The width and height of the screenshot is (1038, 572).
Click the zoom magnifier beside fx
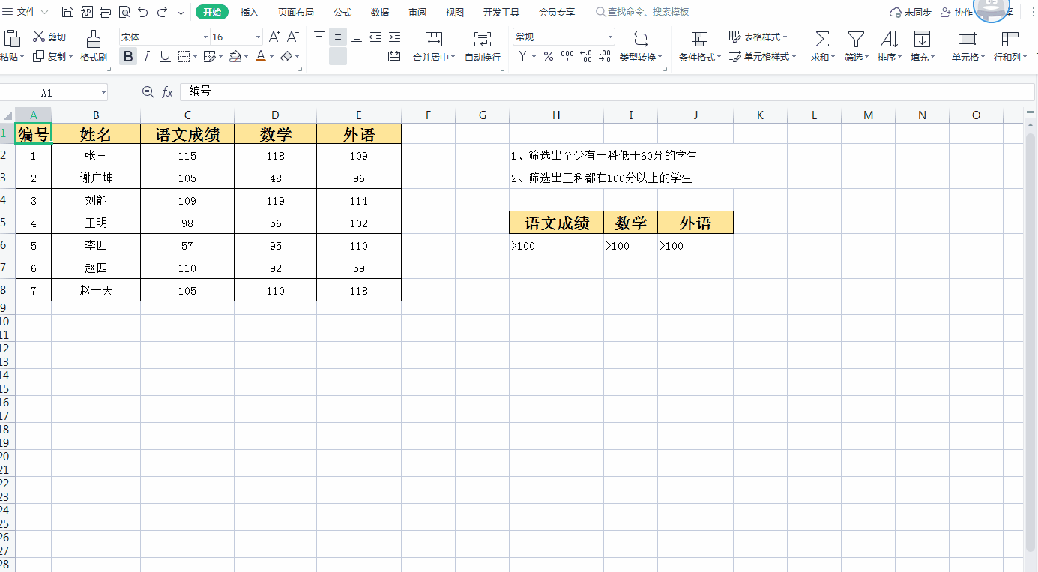[148, 92]
